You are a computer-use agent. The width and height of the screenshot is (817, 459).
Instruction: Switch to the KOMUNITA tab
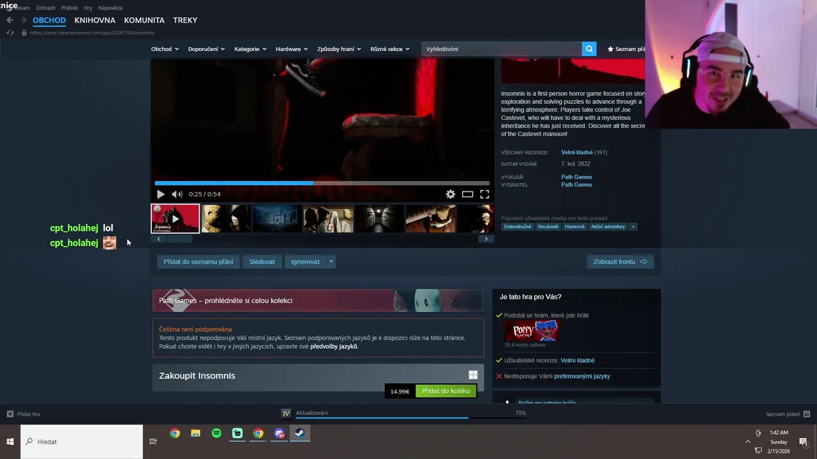[144, 20]
